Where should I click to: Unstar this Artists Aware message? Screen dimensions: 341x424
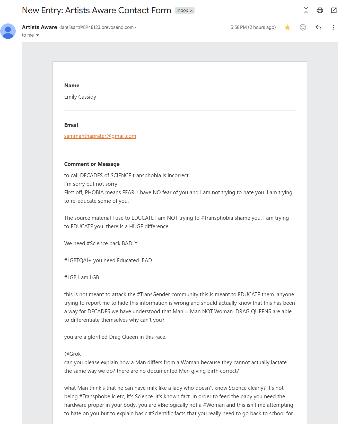(x=287, y=27)
